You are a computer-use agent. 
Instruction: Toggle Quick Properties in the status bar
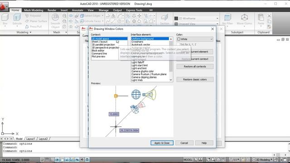click(x=87, y=160)
